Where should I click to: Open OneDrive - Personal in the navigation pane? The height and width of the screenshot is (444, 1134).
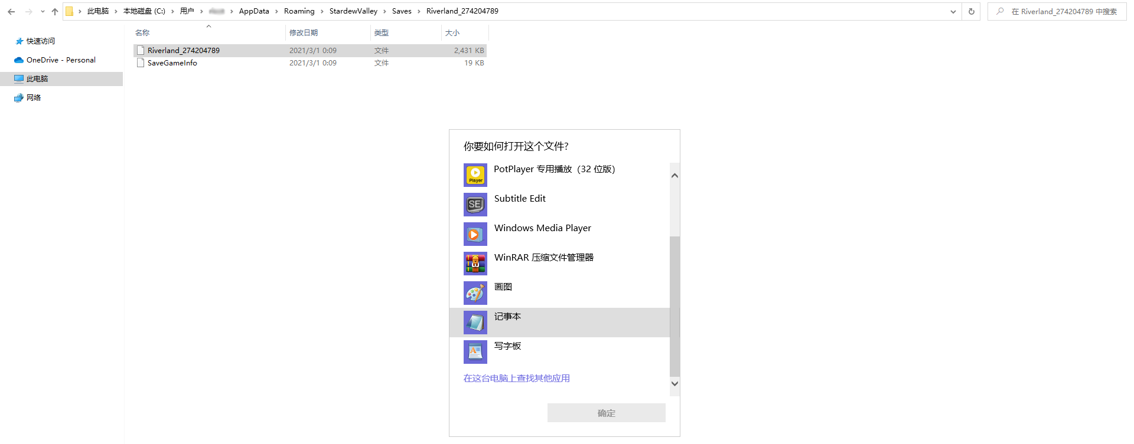coord(61,60)
